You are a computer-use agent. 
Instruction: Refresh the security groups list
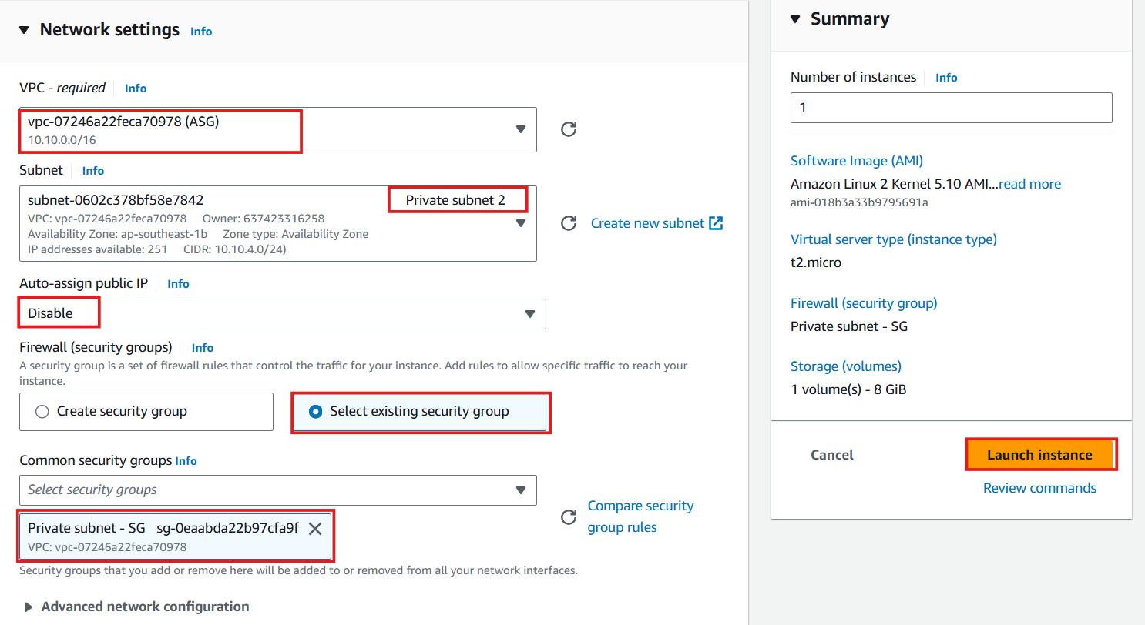click(x=569, y=516)
